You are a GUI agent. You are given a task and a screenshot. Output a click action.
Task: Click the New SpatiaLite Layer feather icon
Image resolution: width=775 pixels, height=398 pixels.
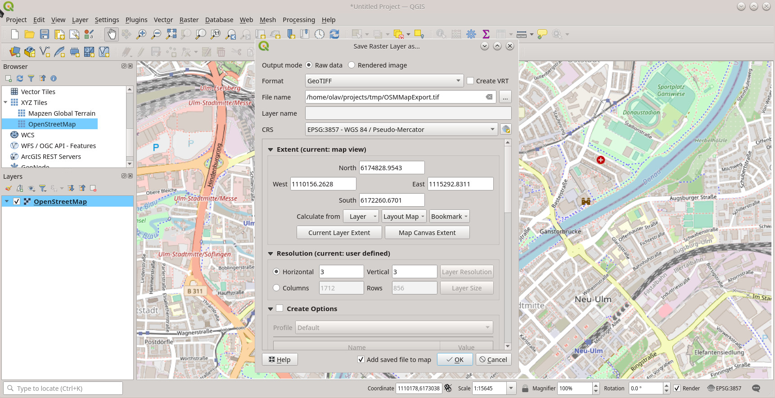tap(59, 52)
